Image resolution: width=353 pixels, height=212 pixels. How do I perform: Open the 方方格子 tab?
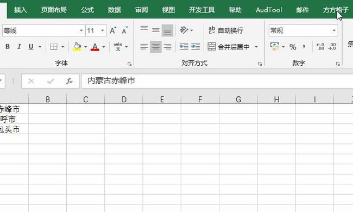coord(336,10)
